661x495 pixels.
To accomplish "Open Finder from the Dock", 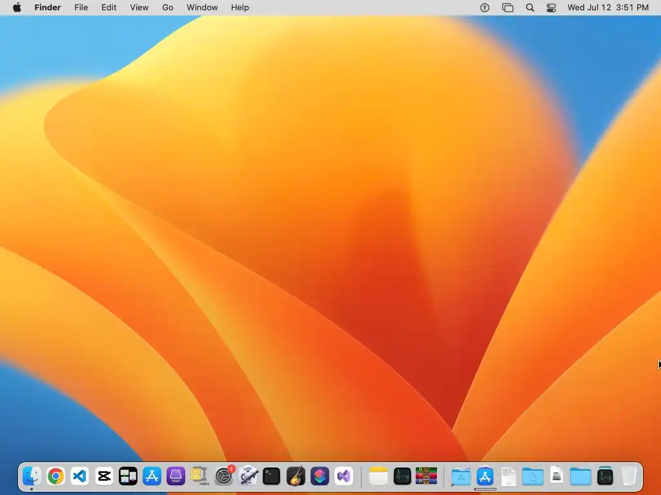I will click(x=32, y=476).
